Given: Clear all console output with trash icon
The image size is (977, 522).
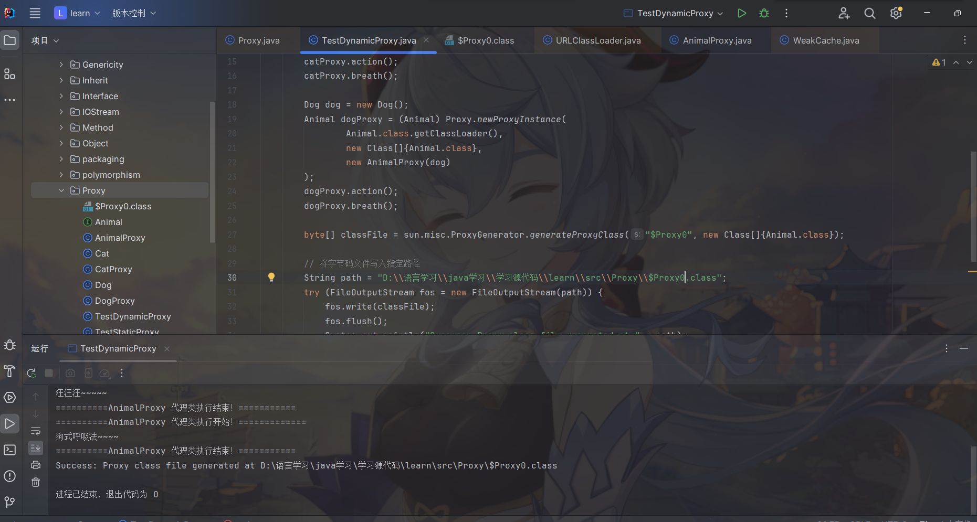Looking at the screenshot, I should [36, 482].
